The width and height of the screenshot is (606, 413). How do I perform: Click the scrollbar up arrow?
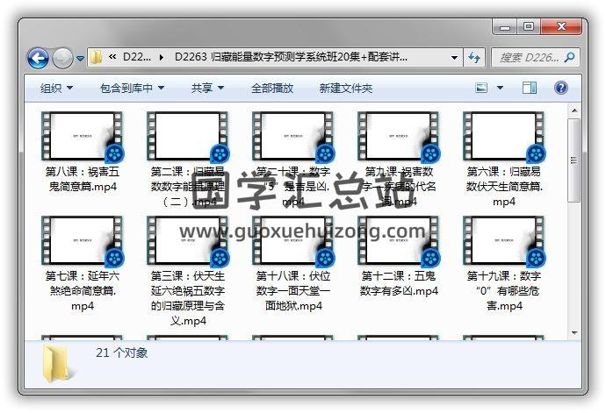574,110
